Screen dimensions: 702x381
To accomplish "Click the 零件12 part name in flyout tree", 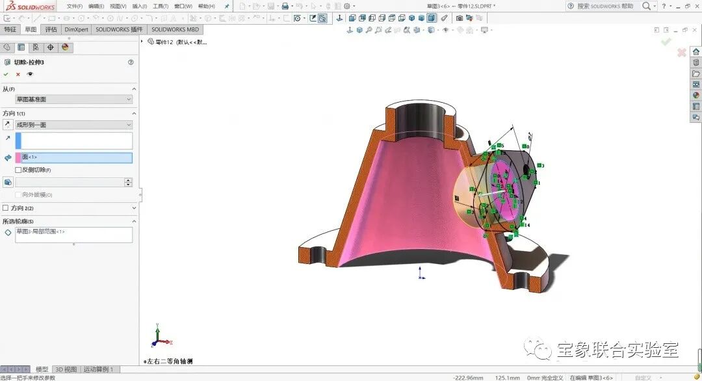I will (181, 42).
